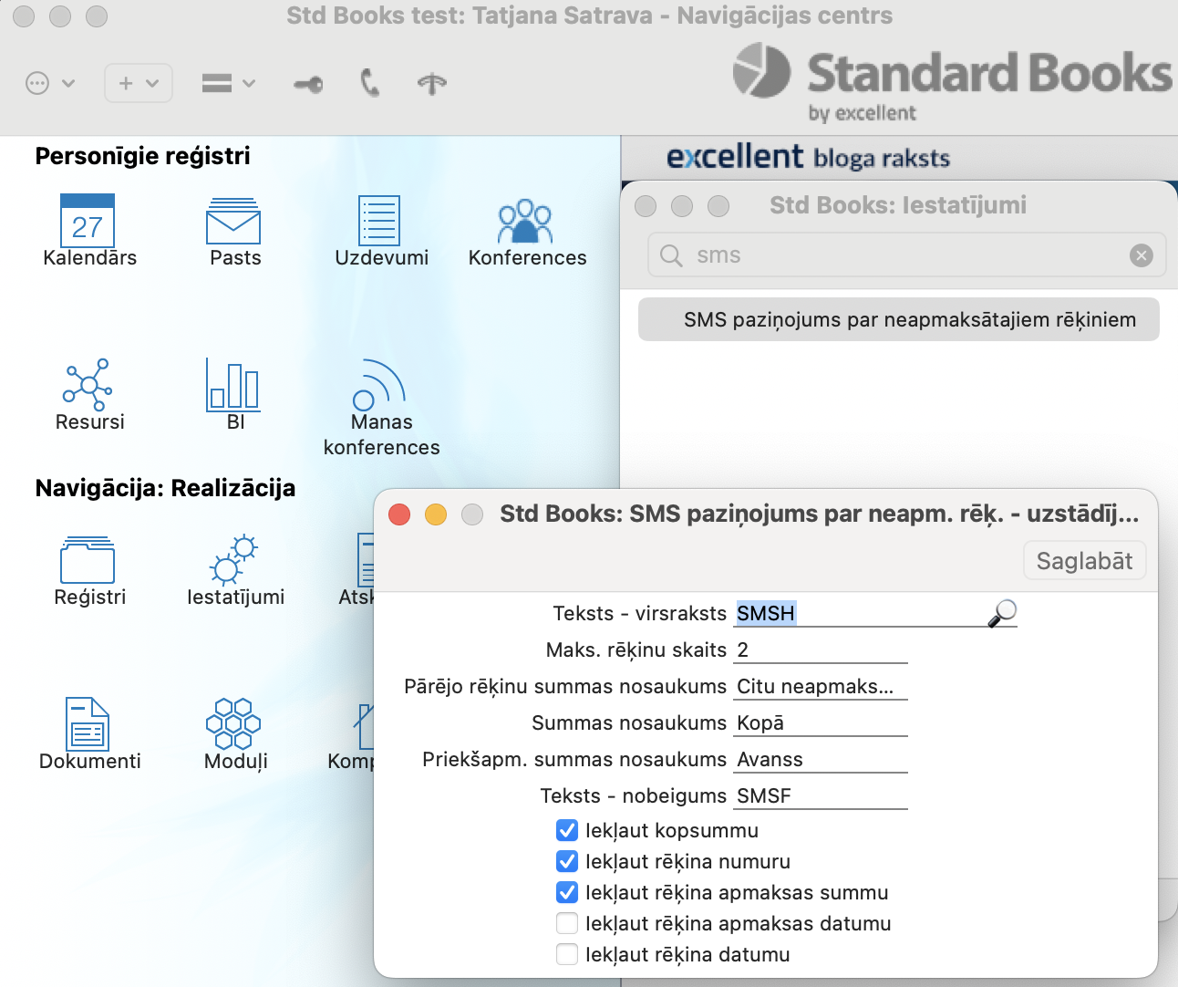Uncheck Iekļaut rēķina numuru checkbox
The image size is (1178, 987).
click(x=567, y=861)
